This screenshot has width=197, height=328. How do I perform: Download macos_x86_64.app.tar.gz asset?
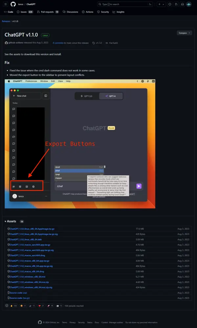tap(30, 261)
